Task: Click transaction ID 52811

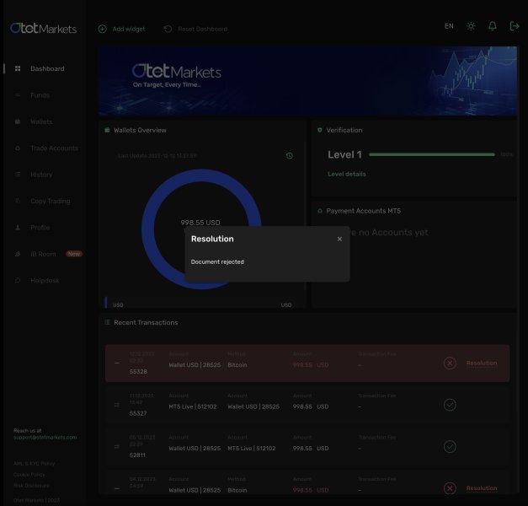Action: pyautogui.click(x=137, y=455)
